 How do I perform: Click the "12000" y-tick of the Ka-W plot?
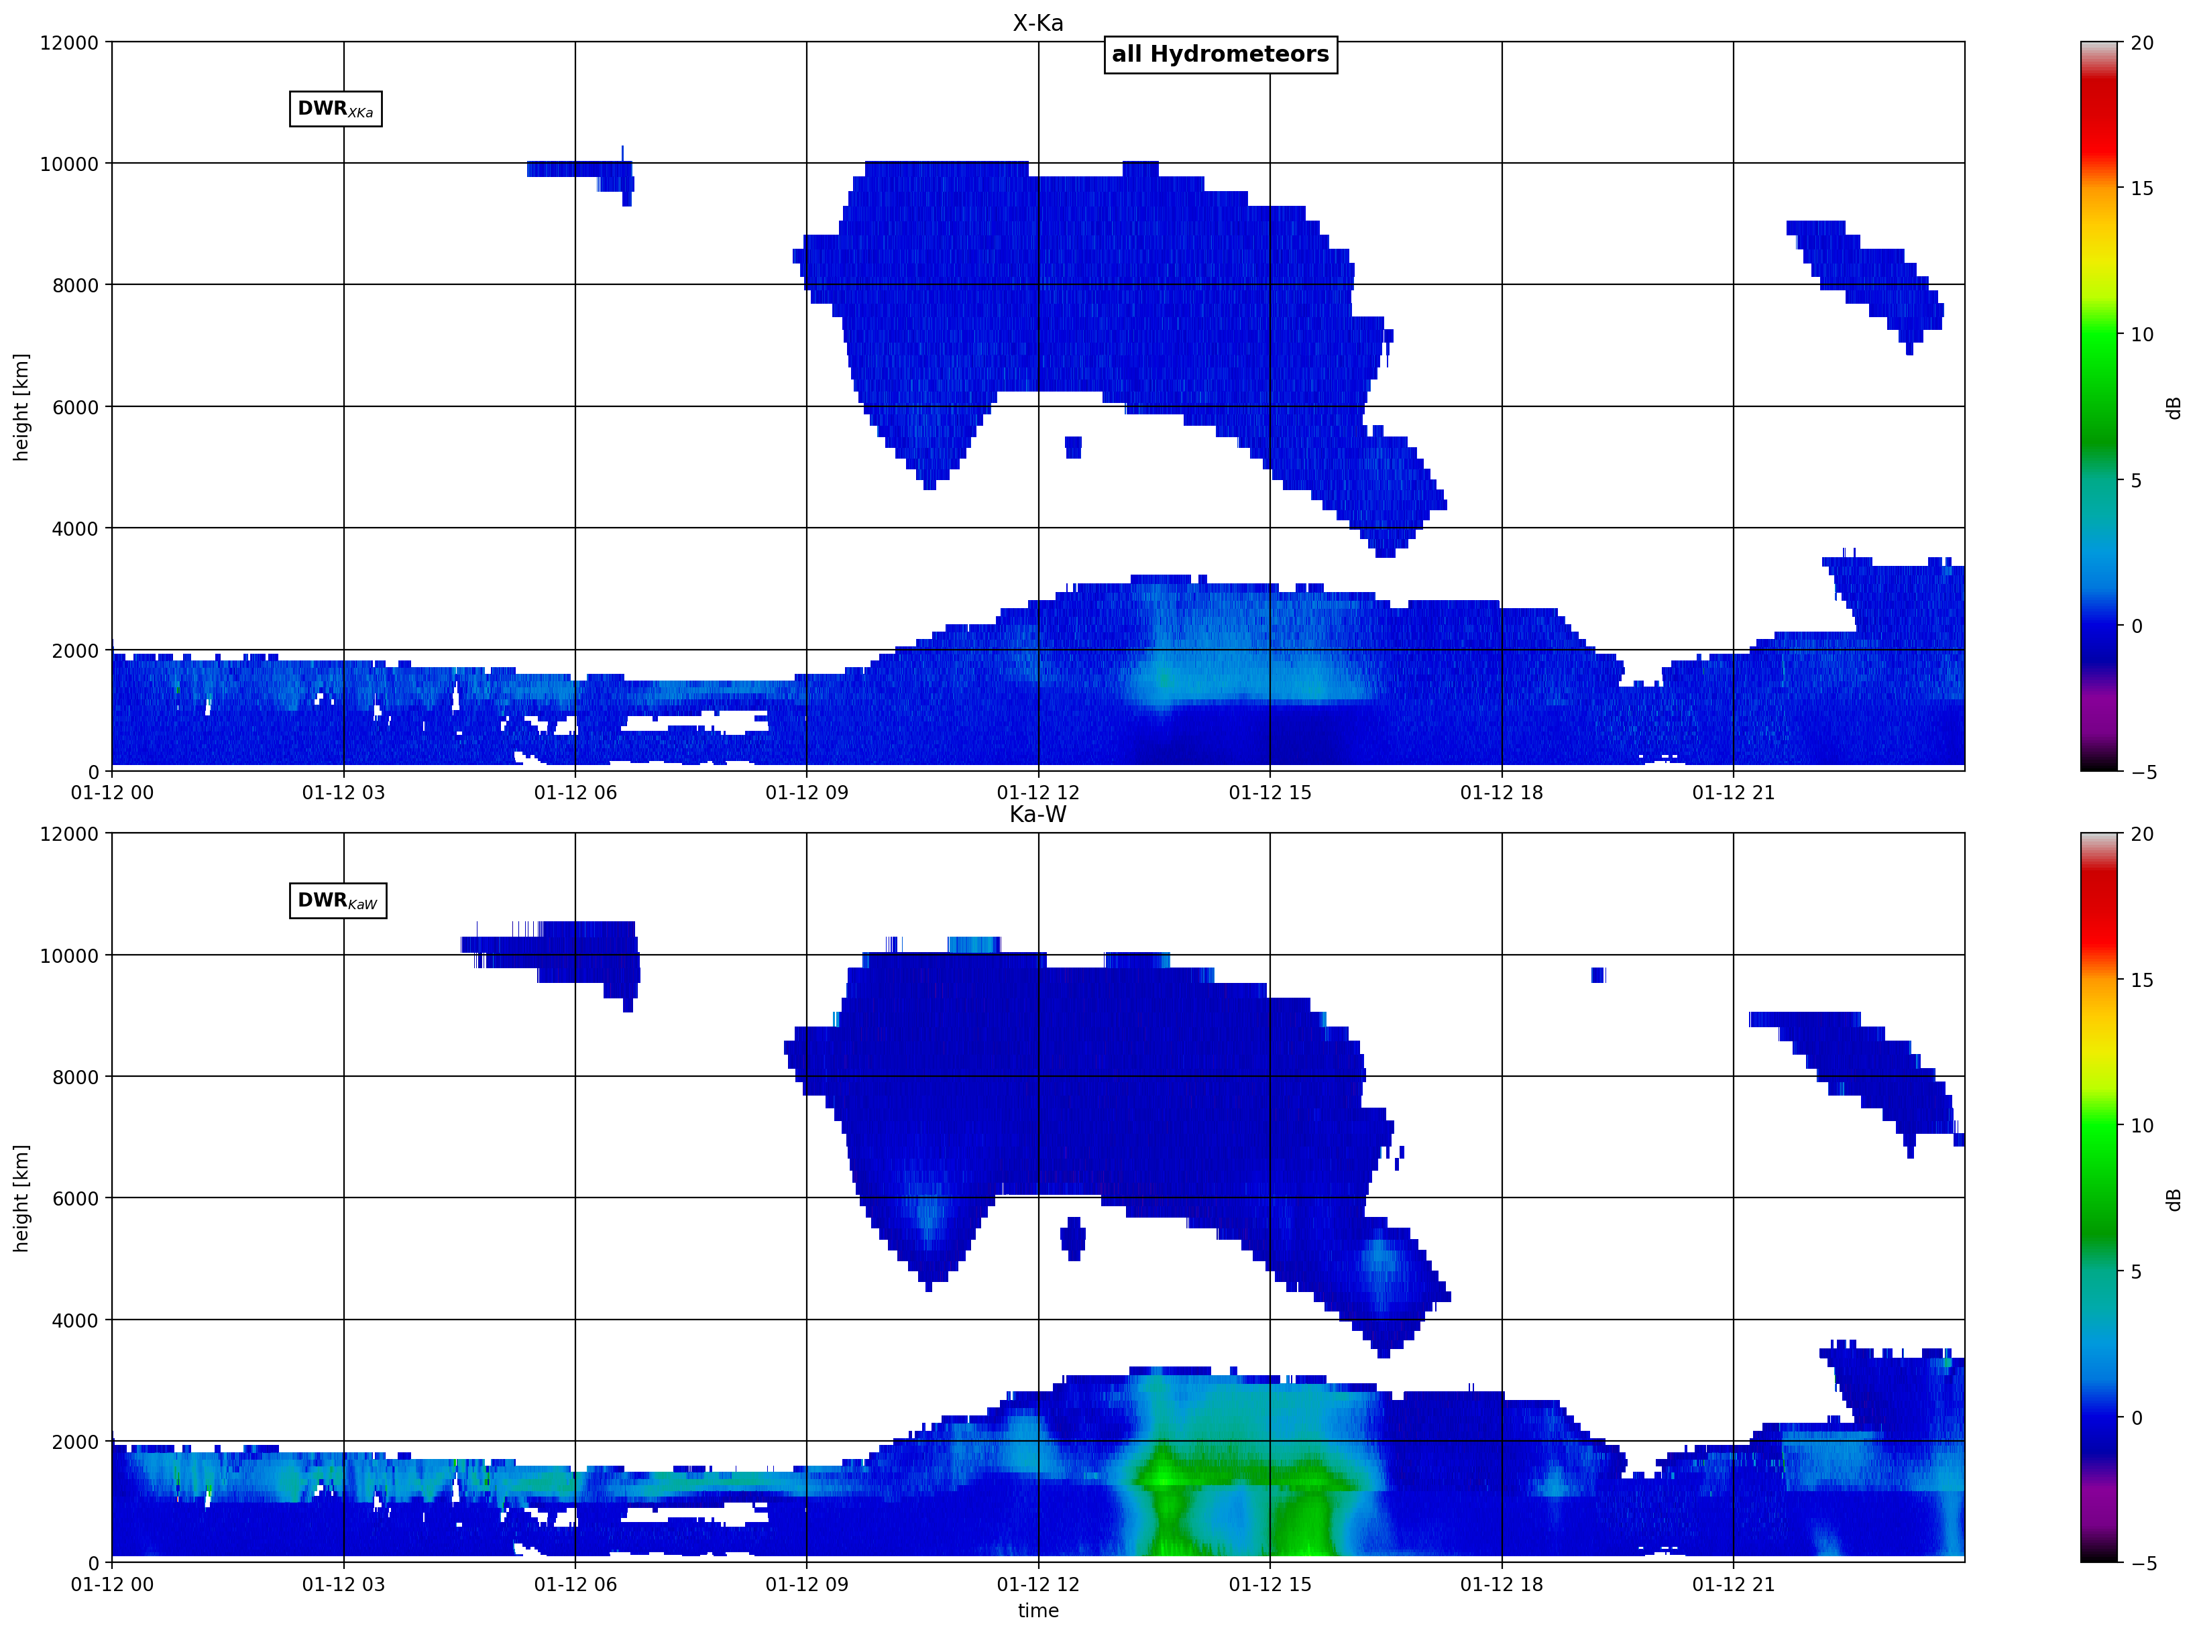tap(69, 834)
